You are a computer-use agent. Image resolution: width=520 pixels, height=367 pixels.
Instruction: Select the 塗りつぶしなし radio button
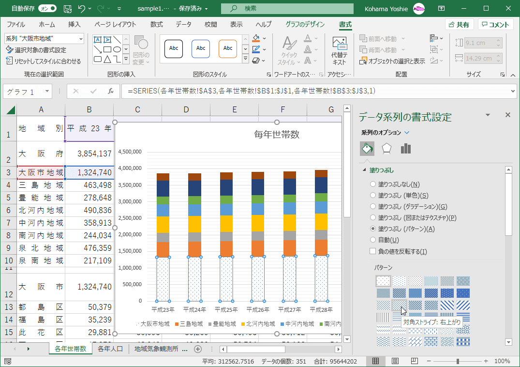(372, 184)
